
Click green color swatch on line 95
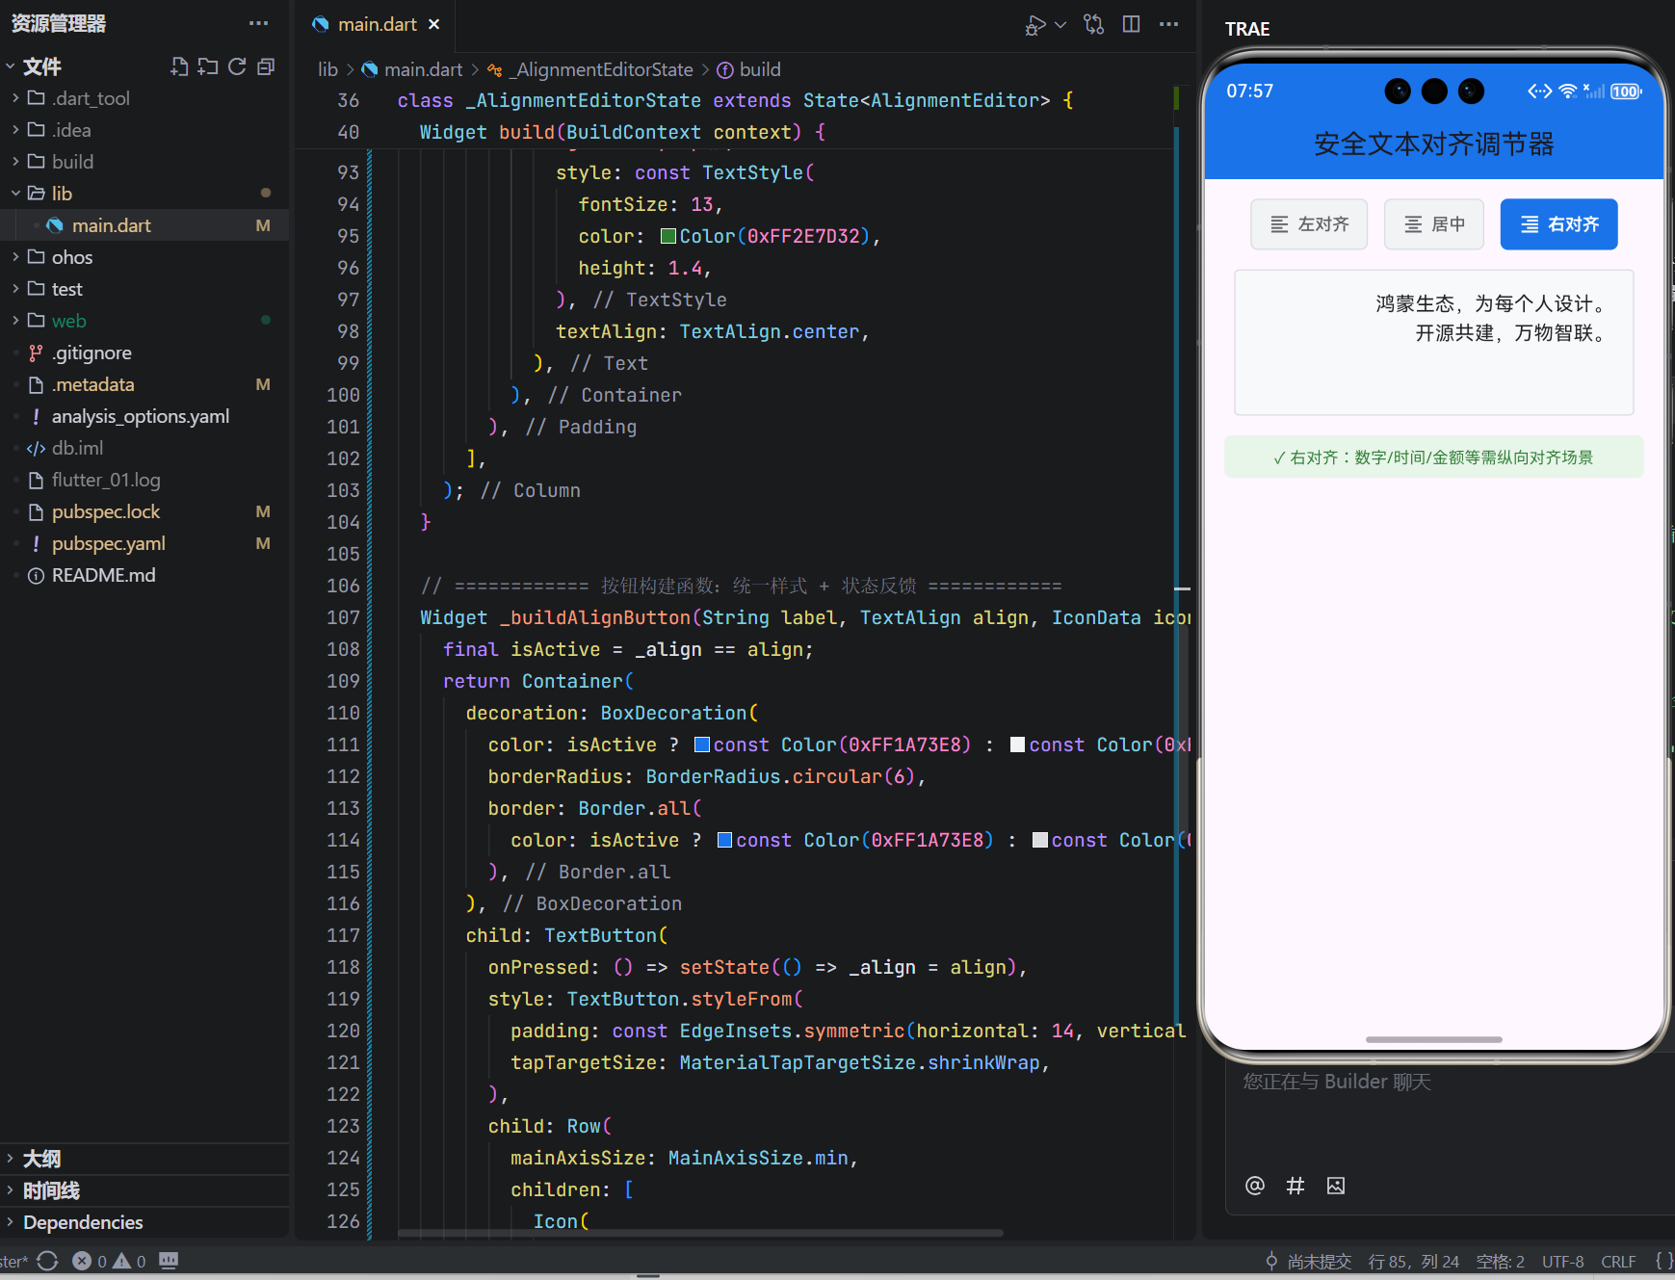[667, 236]
